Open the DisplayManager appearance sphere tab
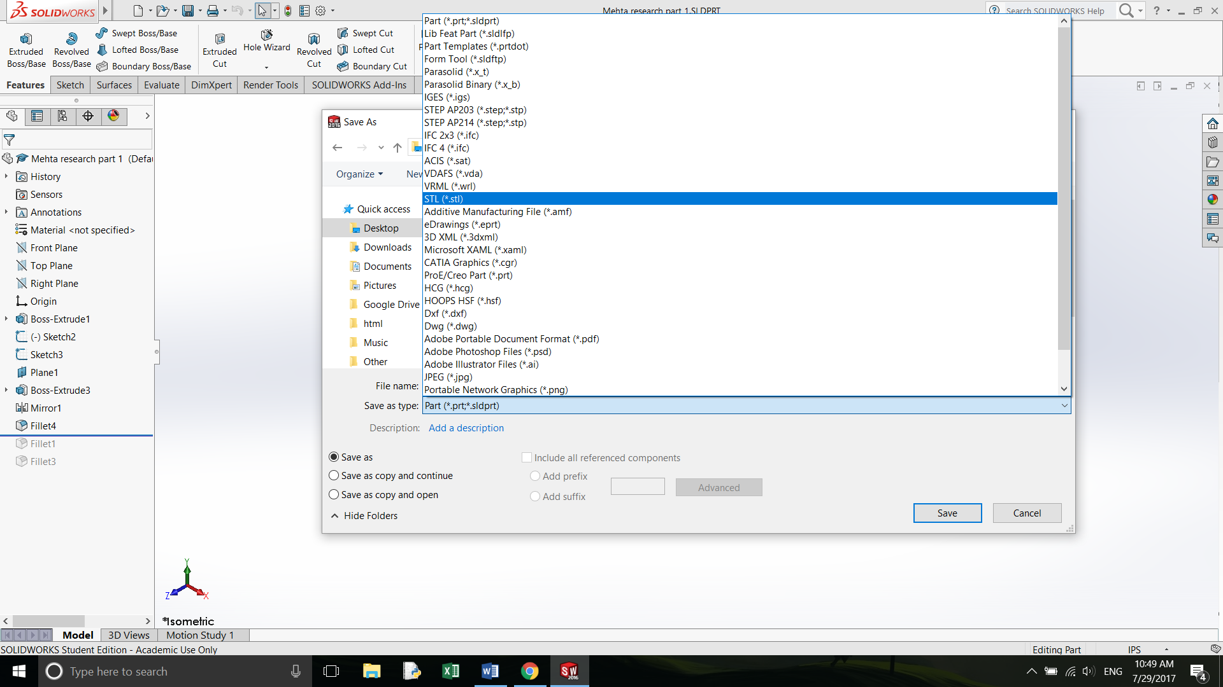This screenshot has width=1223, height=687. point(113,116)
